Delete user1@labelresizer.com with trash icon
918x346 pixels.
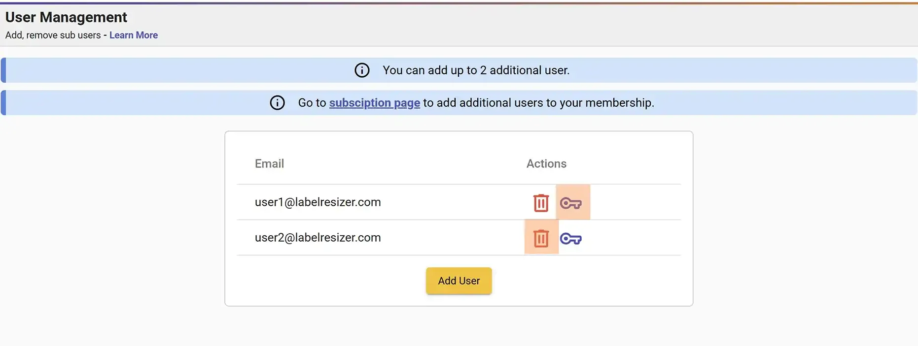(x=541, y=203)
